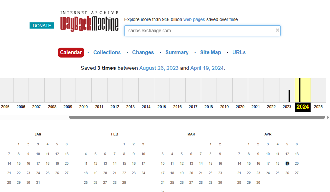The image size is (330, 192).
Task: Click the tall black capture bar above 2024
Action: (x=300, y=90)
